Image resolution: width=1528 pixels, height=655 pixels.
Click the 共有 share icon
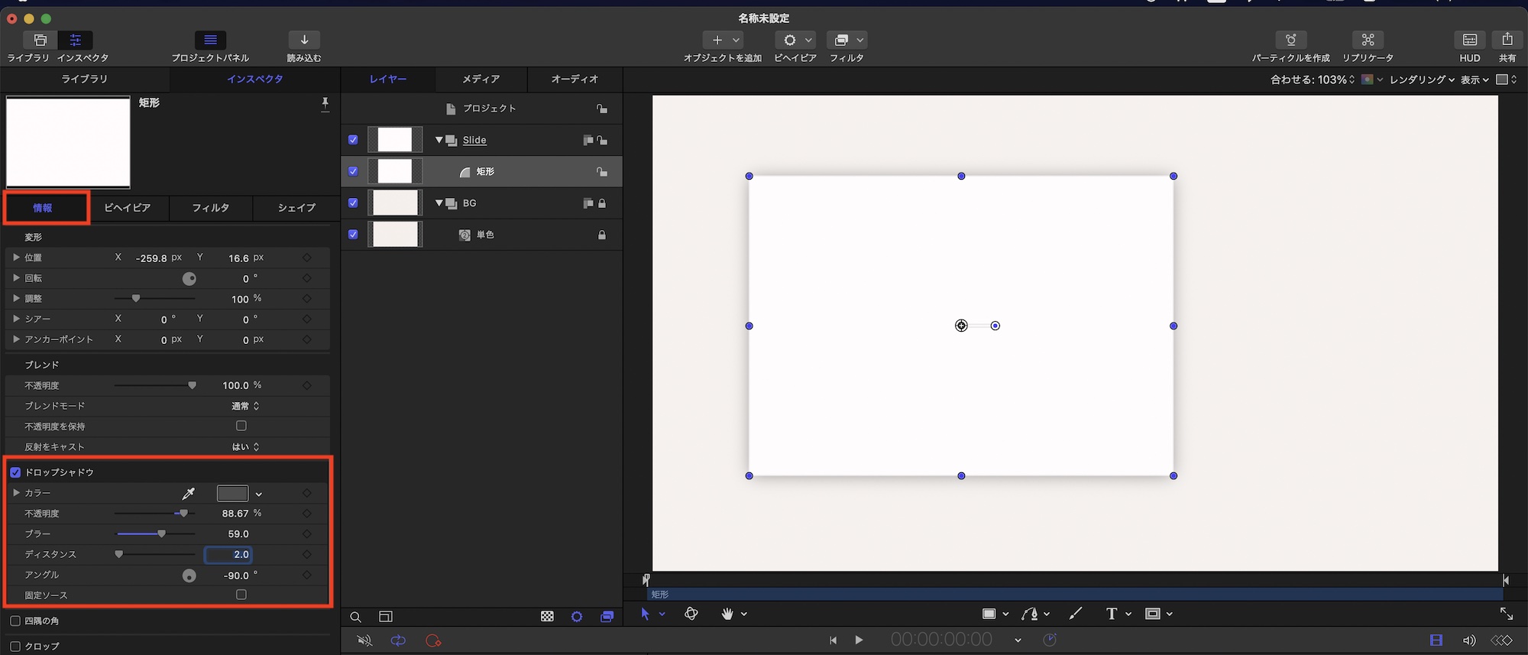1507,40
